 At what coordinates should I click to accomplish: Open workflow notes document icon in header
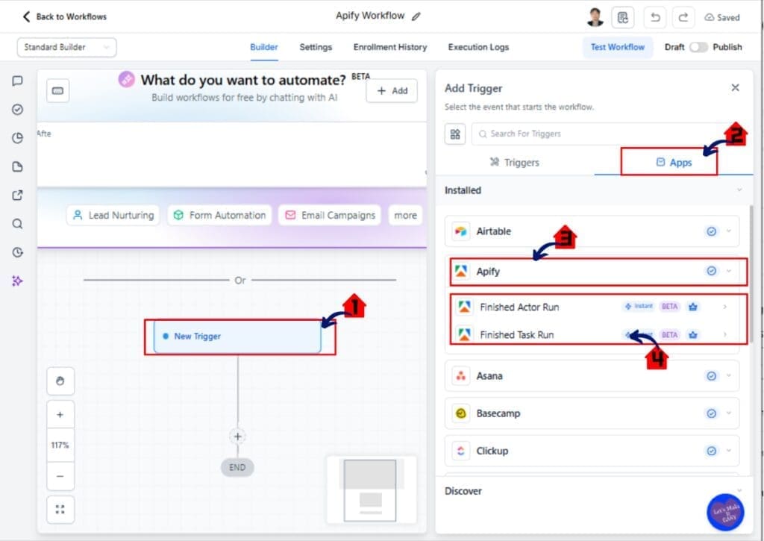(x=623, y=18)
